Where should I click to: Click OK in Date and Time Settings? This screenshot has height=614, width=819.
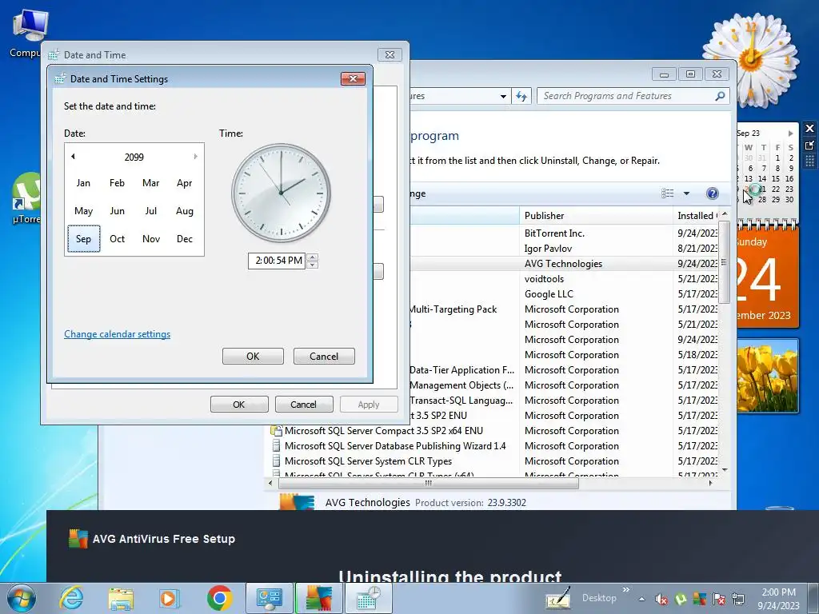[253, 356]
